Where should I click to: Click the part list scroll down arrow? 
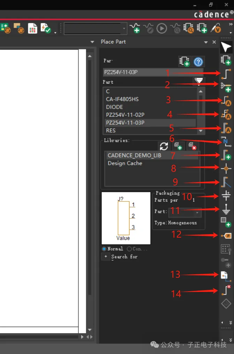[201, 131]
